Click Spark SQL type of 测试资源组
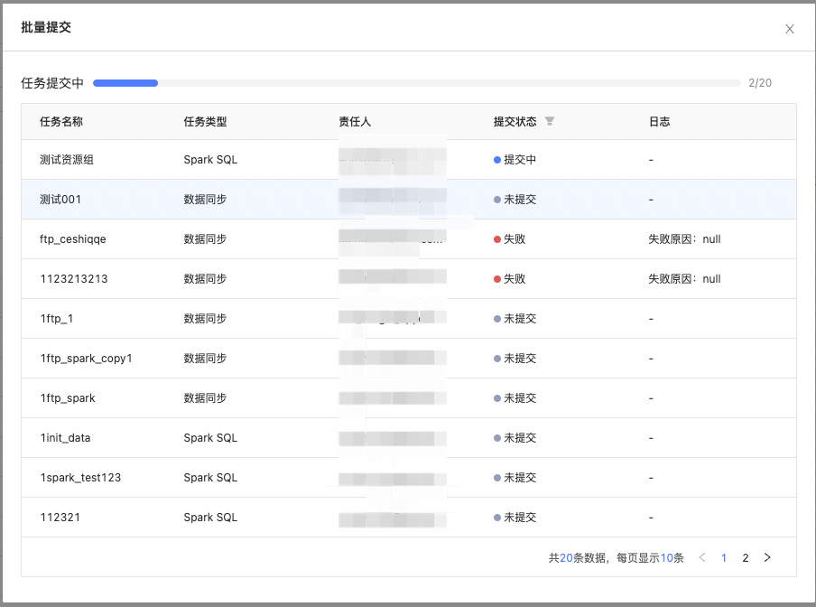 210,160
